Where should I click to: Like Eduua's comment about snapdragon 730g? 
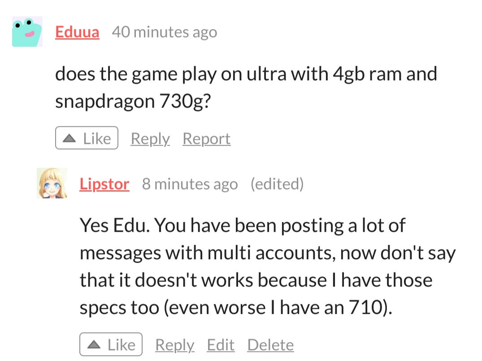pyautogui.click(x=87, y=138)
